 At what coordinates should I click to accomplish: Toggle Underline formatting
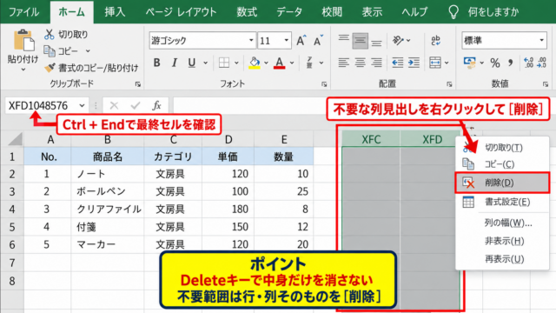[192, 63]
